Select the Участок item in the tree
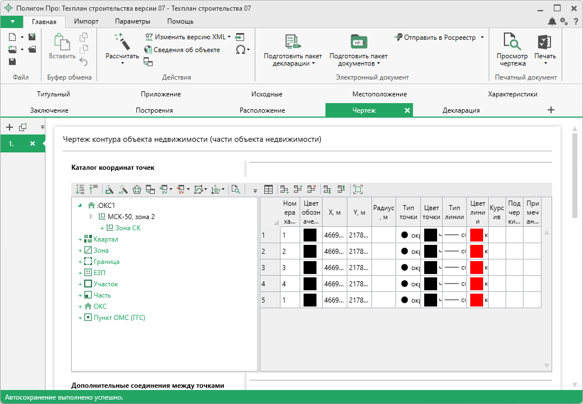The image size is (583, 404). (x=105, y=284)
